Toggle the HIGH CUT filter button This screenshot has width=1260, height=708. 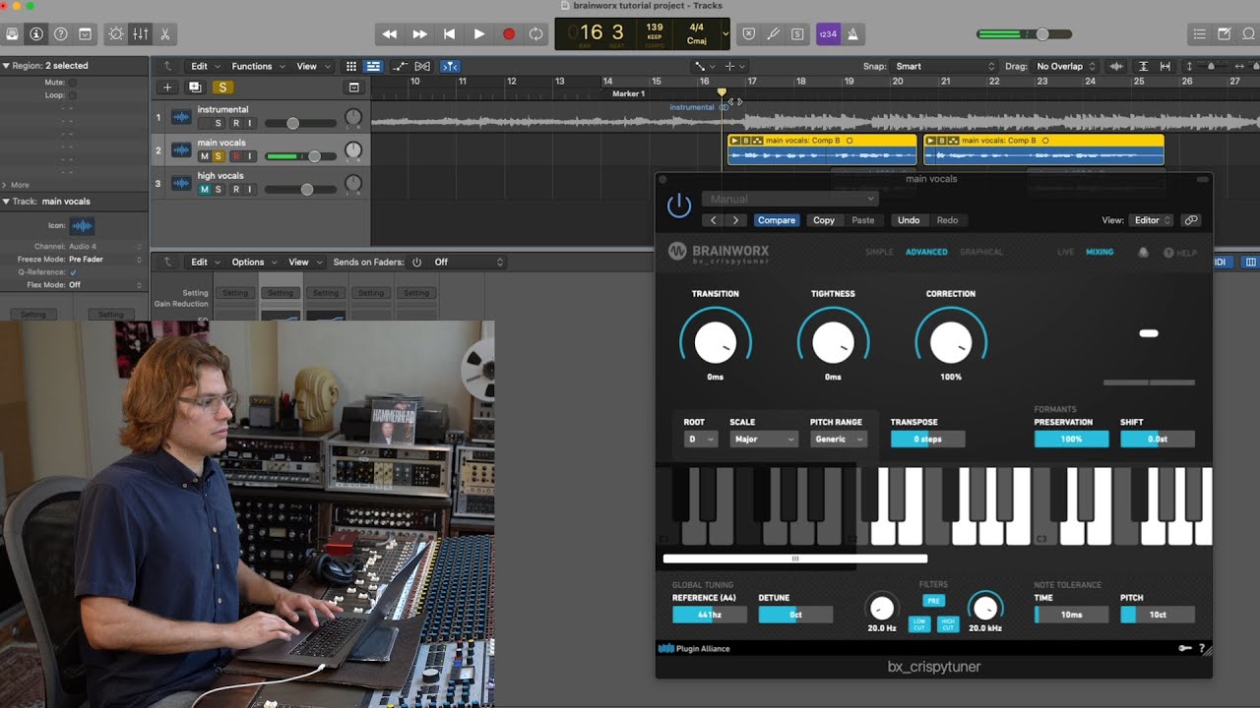(x=949, y=623)
